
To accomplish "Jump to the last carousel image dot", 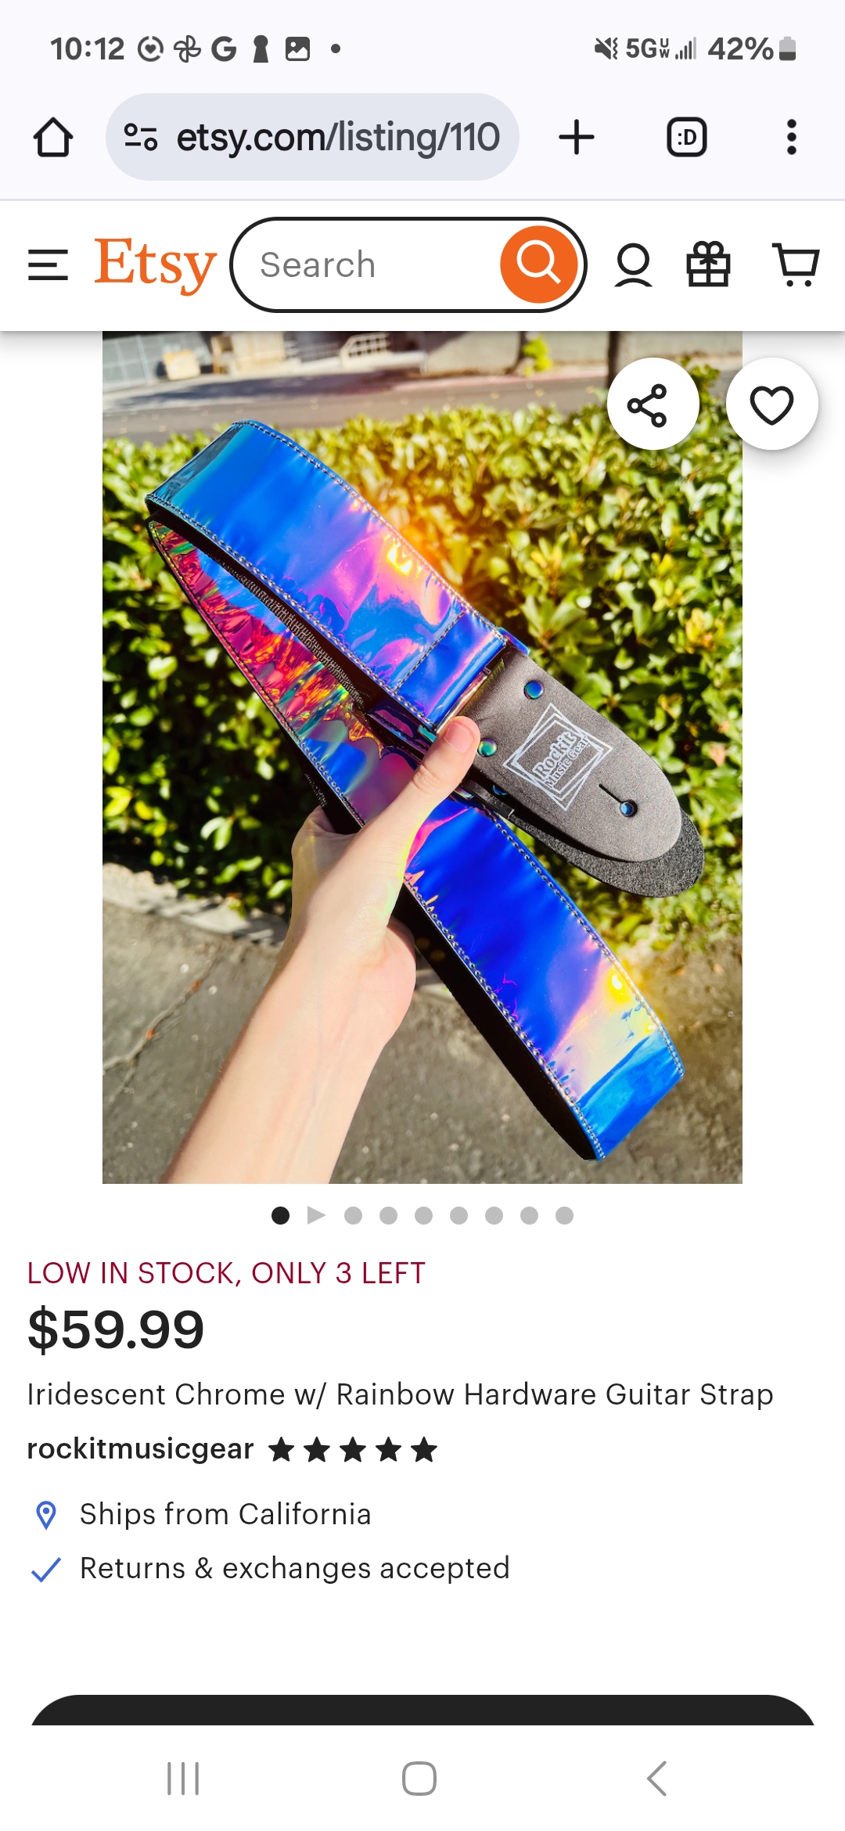I will point(564,1215).
